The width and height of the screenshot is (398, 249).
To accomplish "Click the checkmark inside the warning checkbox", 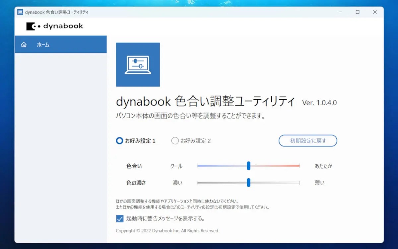I will coord(120,218).
